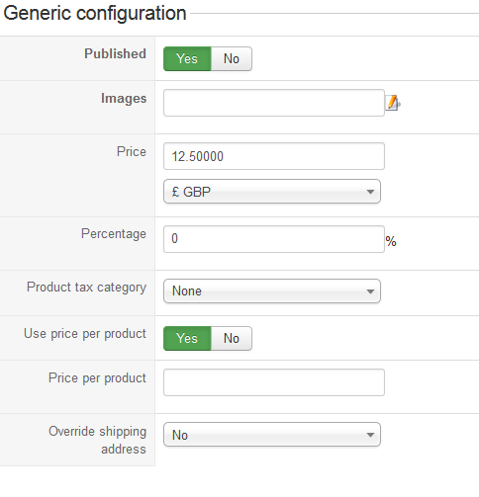Click the Override shipping address label
Screen dimensions: 479x497
coord(97,440)
